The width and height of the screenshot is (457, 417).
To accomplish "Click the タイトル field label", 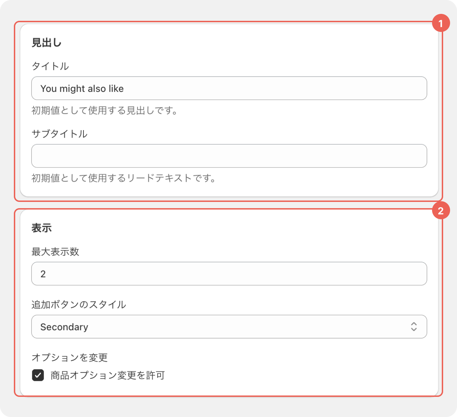I will (50, 66).
